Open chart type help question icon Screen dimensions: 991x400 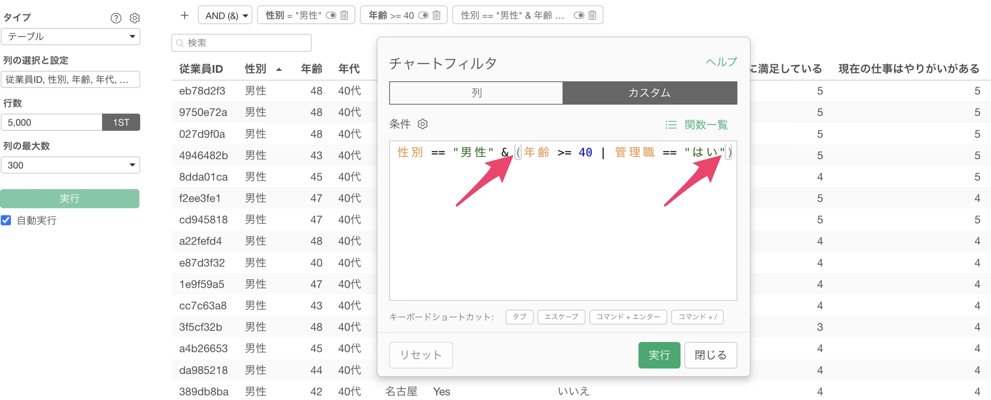116,18
